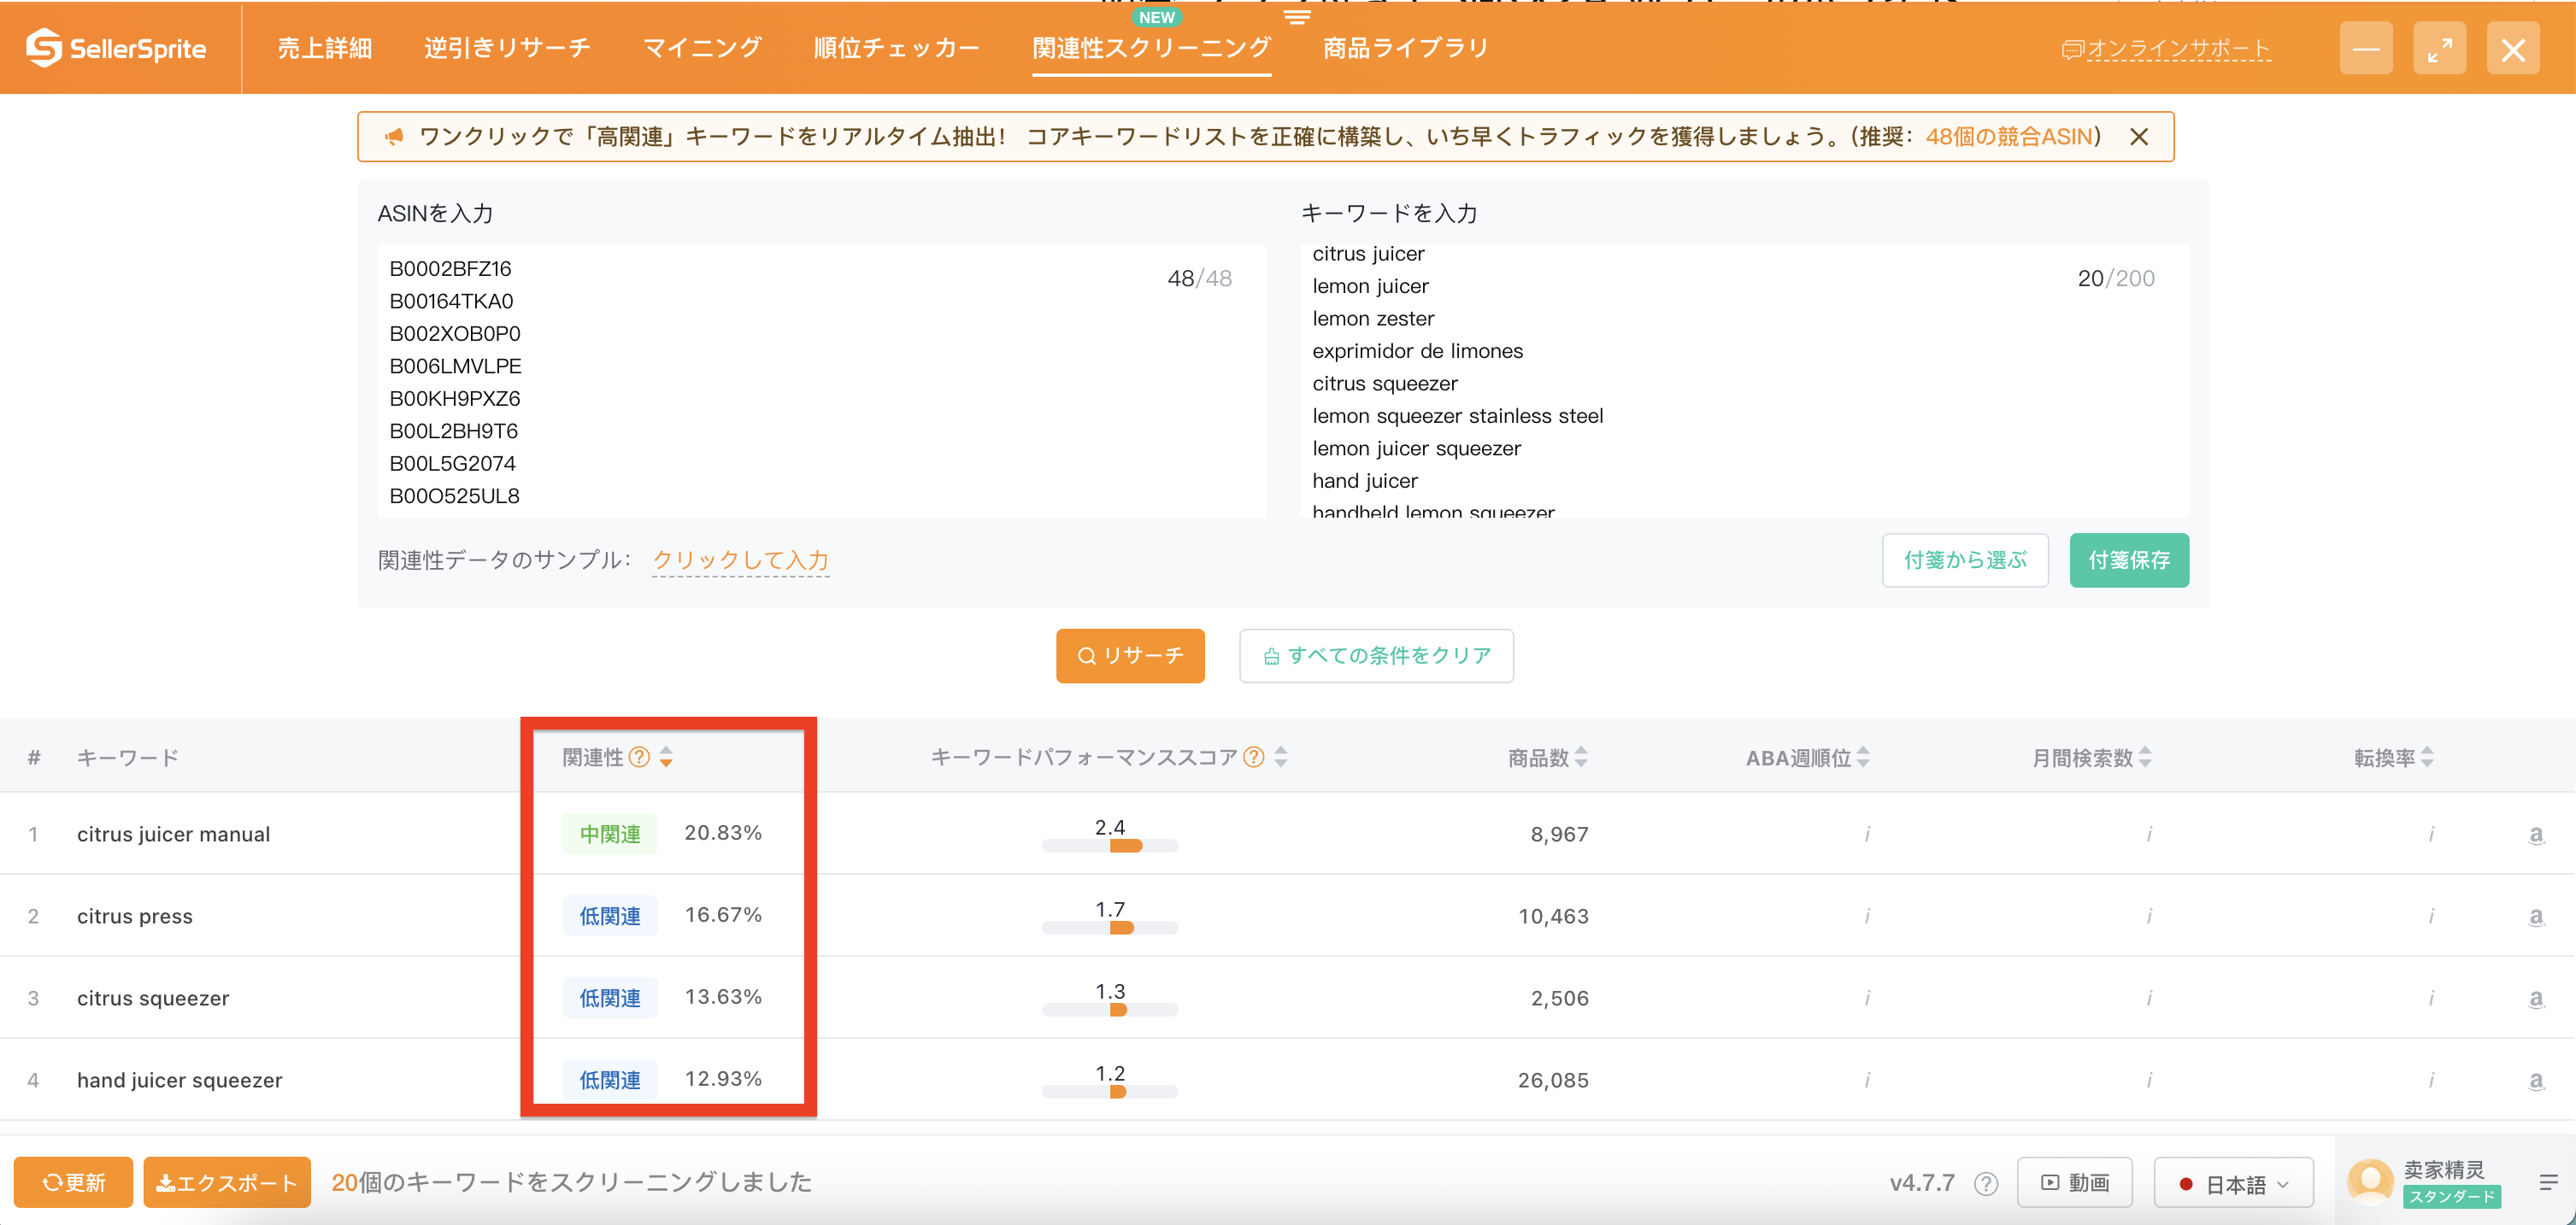Image resolution: width=2576 pixels, height=1225 pixels.
Task: Click the score bar for citrus press
Action: coord(1109,929)
